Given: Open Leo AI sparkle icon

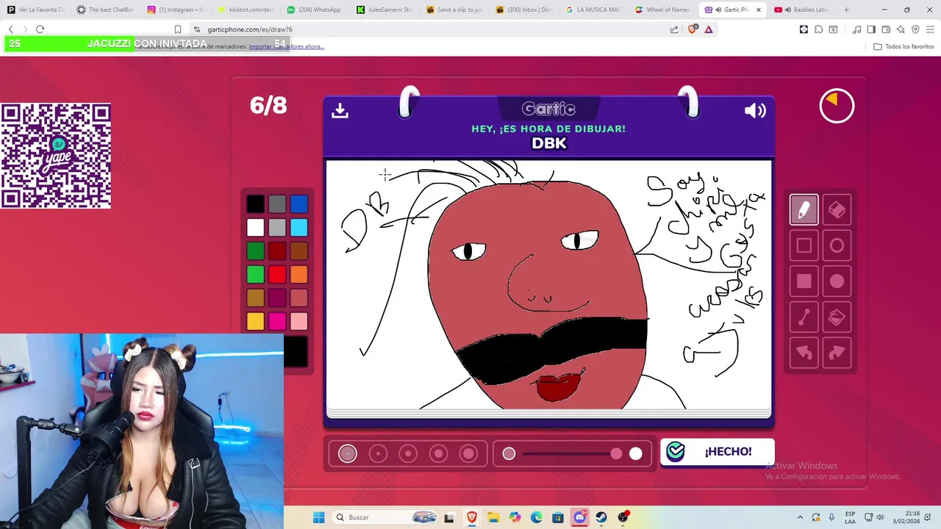Looking at the screenshot, I should [901, 29].
